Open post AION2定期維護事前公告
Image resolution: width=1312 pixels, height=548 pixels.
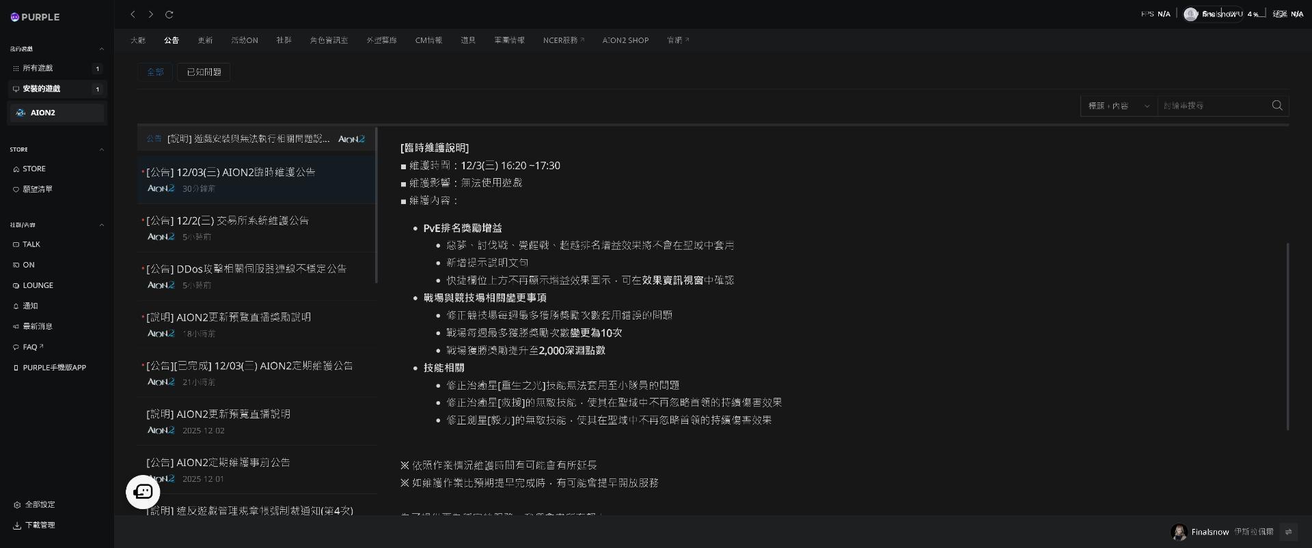(x=256, y=470)
